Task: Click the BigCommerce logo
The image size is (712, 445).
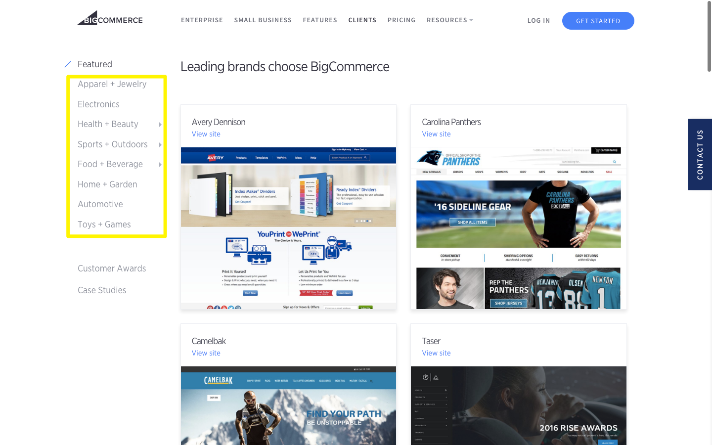Action: pyautogui.click(x=109, y=17)
